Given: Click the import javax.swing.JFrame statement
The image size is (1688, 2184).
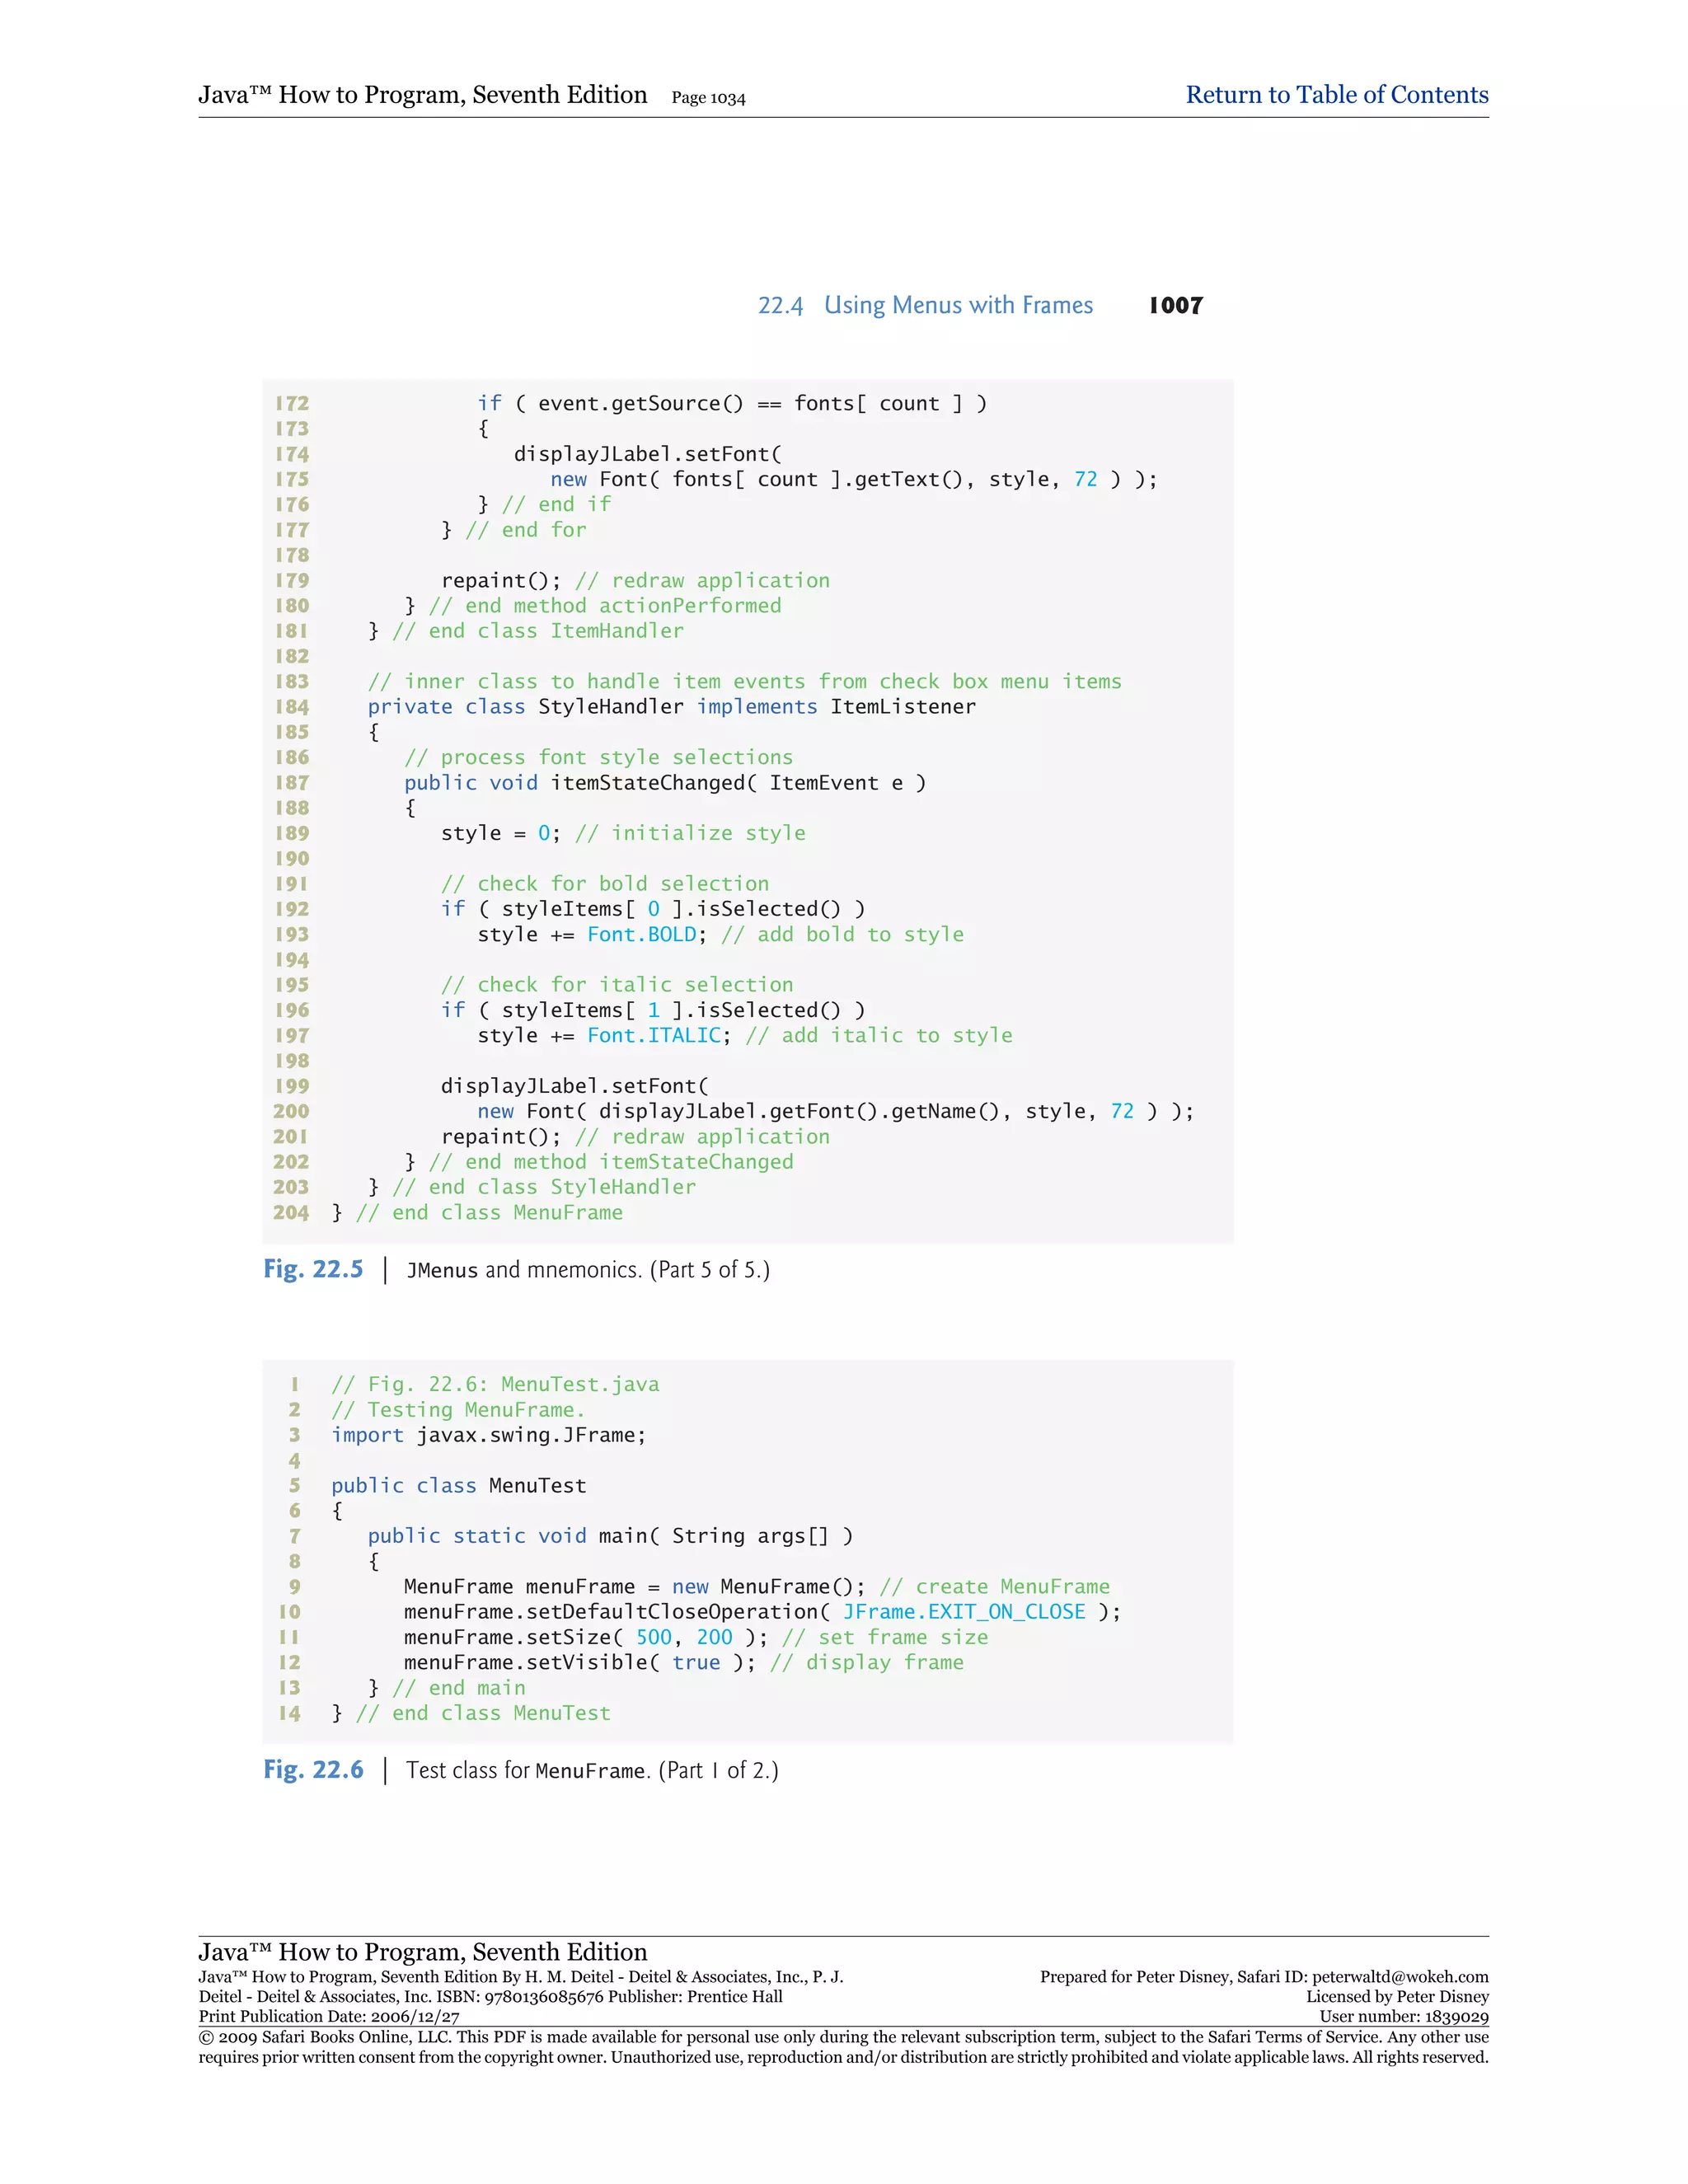Looking at the screenshot, I should click(488, 1436).
